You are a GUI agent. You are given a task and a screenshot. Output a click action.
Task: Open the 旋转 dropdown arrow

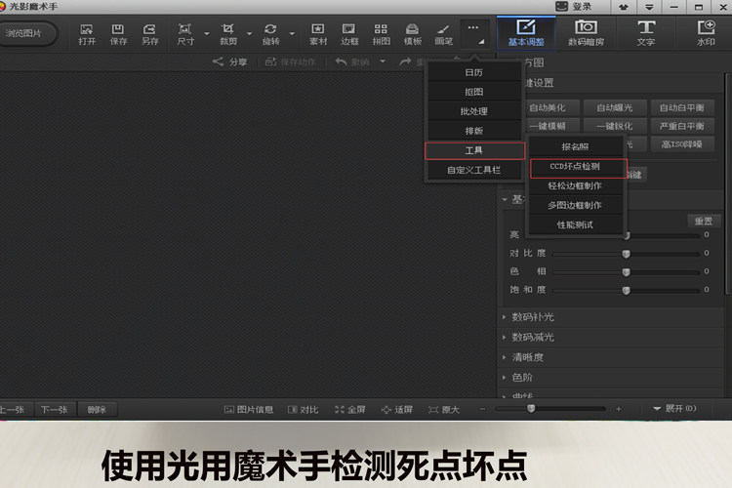tap(292, 34)
